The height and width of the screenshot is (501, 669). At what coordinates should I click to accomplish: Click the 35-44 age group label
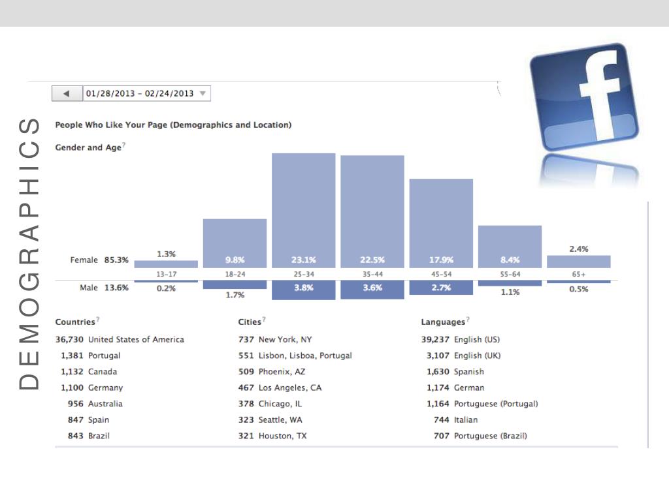point(372,275)
